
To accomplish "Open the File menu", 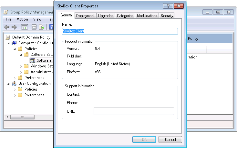I will 9,19.
